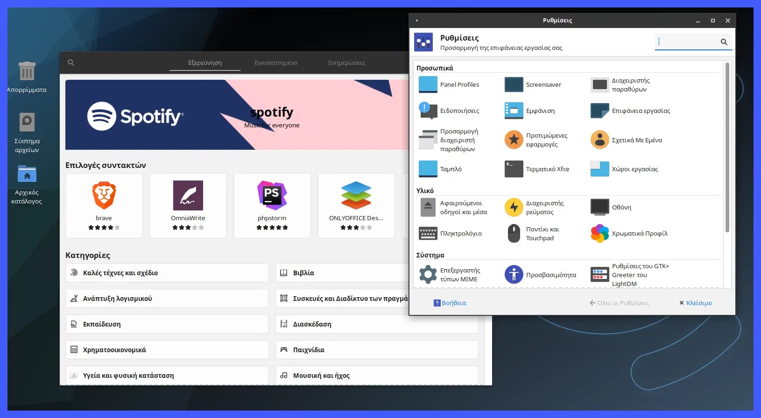761x418 pixels.
Task: Open Αρχικός κατάλογος home folder icon
Action: point(27,184)
